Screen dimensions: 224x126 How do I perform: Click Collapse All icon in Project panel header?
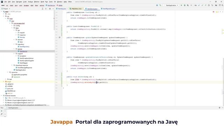point(46,9)
